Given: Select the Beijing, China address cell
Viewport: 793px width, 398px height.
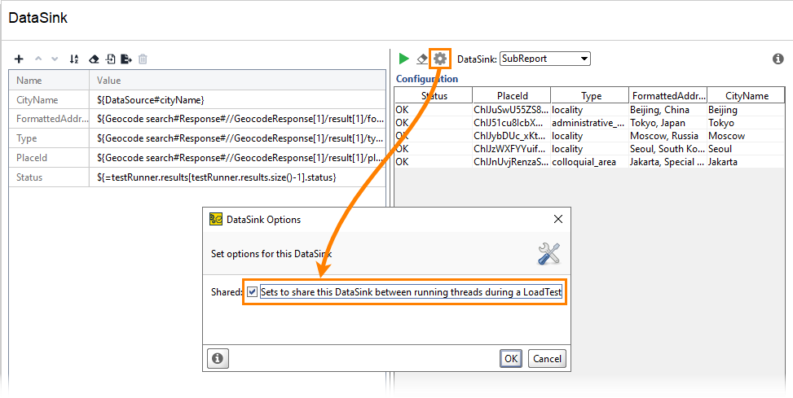Looking at the screenshot, I should click(668, 110).
